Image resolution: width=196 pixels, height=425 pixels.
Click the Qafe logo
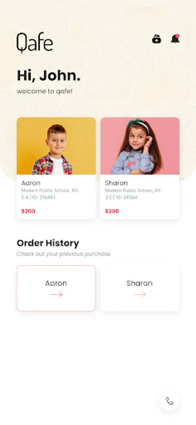click(x=34, y=42)
